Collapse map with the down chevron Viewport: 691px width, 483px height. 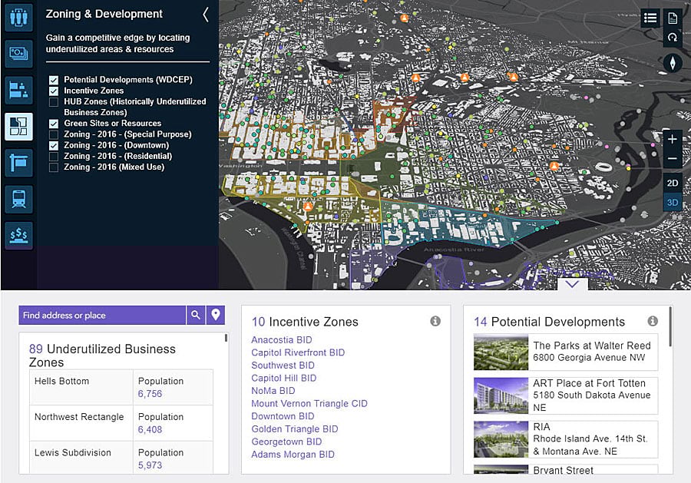click(573, 284)
